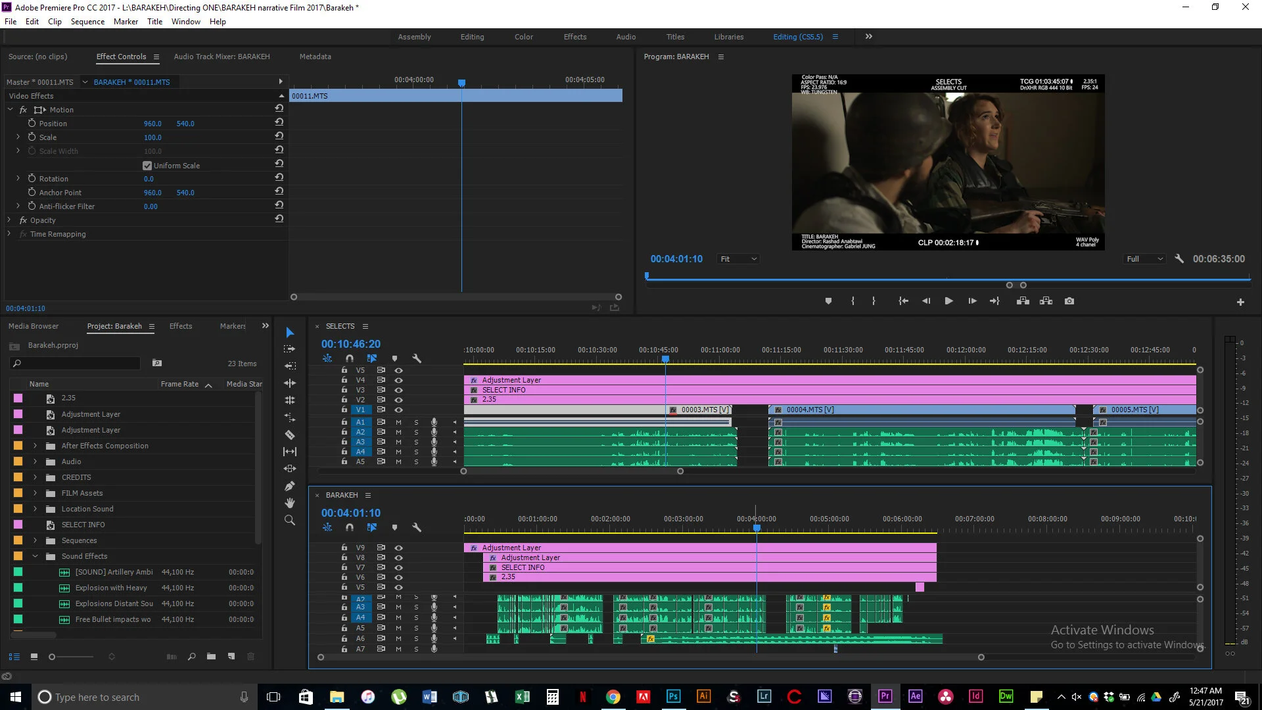The width and height of the screenshot is (1262, 710).
Task: Select the Pen tool
Action: point(290,486)
